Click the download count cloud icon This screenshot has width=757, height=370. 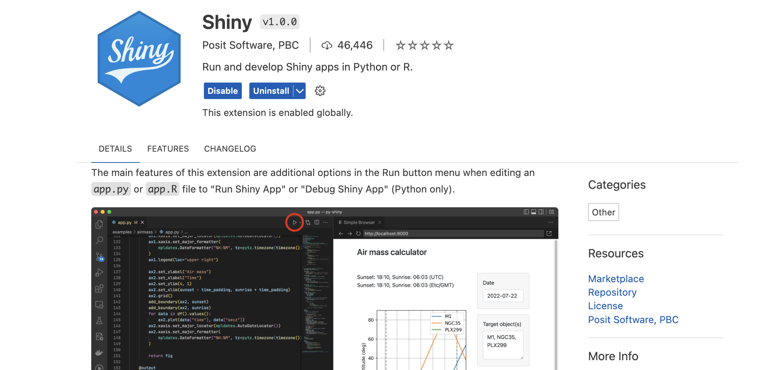click(x=327, y=45)
